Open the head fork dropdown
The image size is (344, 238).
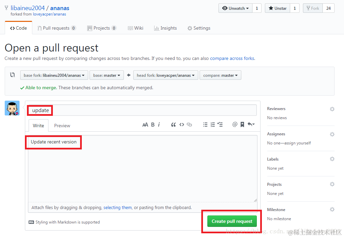[x=166, y=75]
